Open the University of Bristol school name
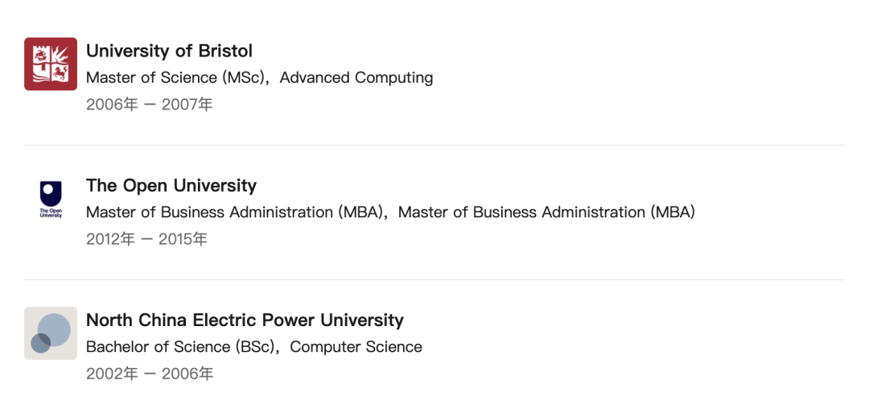869x405 pixels. pos(169,51)
